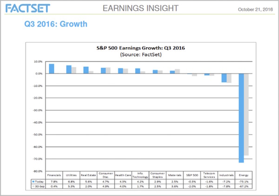The height and width of the screenshot is (196, 279).
Task: Click the 'Materials' column header
Action: [175, 175]
